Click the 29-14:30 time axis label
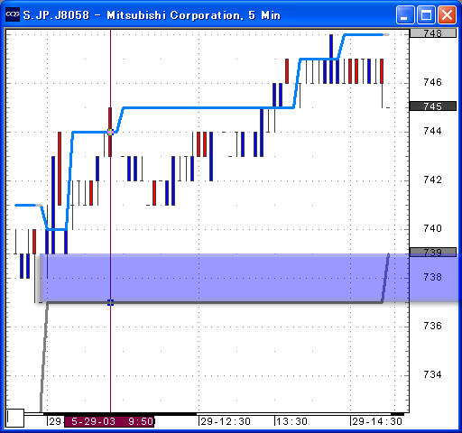This screenshot has width=462, height=433. (x=377, y=421)
